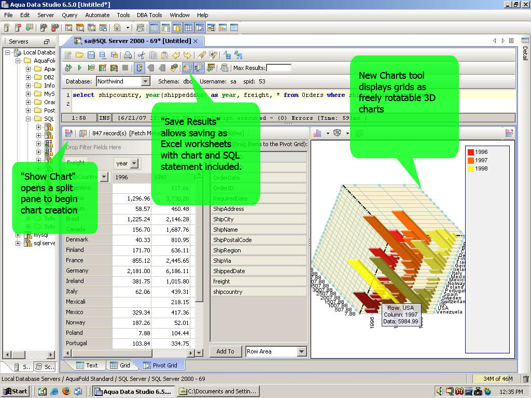Screen dimensions: 531x398
Task: Open a script file with the folder icon
Action: click(79, 55)
